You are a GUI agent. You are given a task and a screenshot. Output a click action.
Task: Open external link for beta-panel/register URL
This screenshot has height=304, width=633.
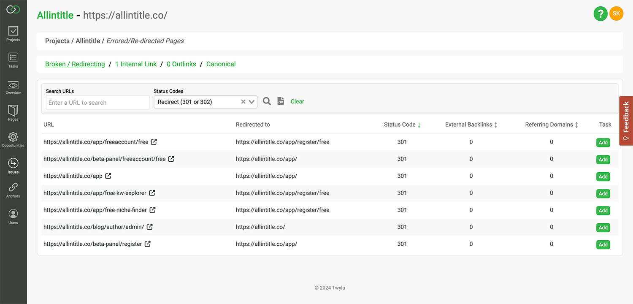[x=148, y=244]
